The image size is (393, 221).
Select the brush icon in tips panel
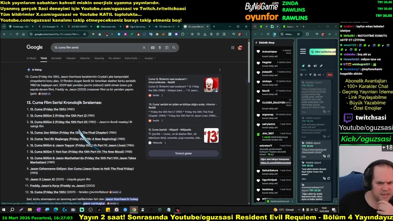[321, 66]
